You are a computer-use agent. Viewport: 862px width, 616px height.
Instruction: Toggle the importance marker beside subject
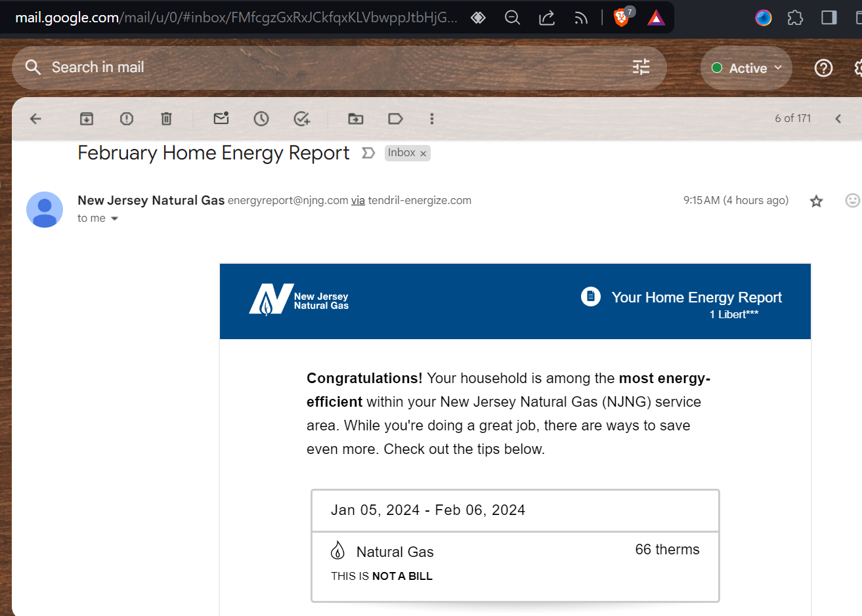tap(368, 153)
